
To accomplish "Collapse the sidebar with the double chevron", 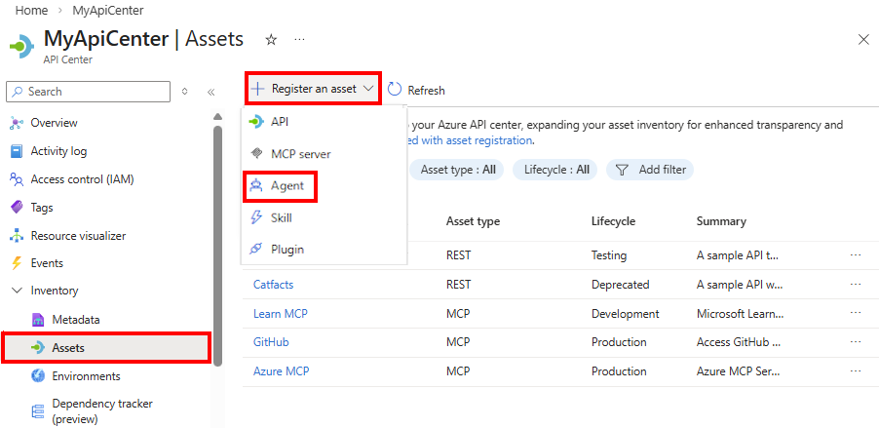I will point(210,92).
